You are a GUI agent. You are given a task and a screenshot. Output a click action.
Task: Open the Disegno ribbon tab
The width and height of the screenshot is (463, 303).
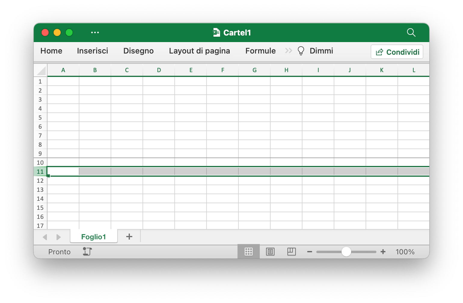[x=139, y=51]
